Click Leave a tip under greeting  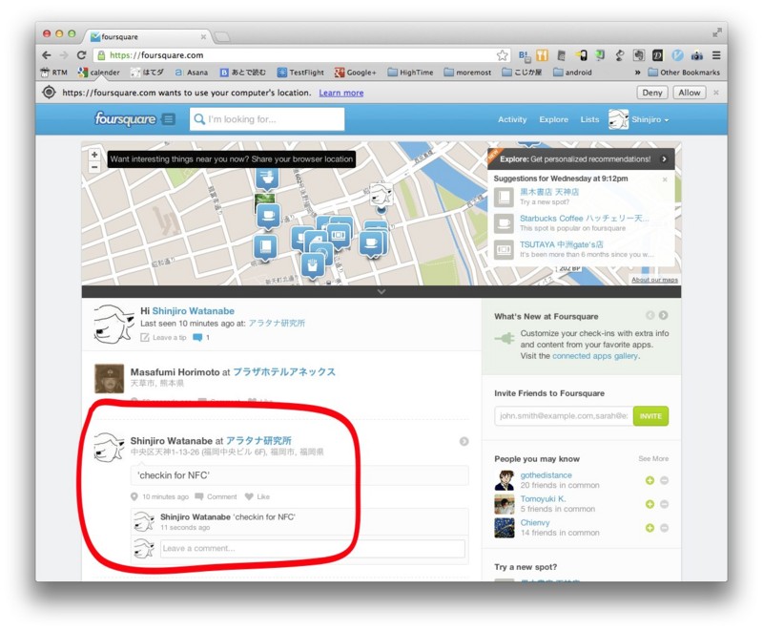[x=163, y=337]
